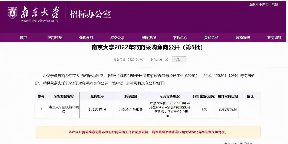Open the 党建专栏 navigation item
This screenshot has height=144, width=288.
211,38
